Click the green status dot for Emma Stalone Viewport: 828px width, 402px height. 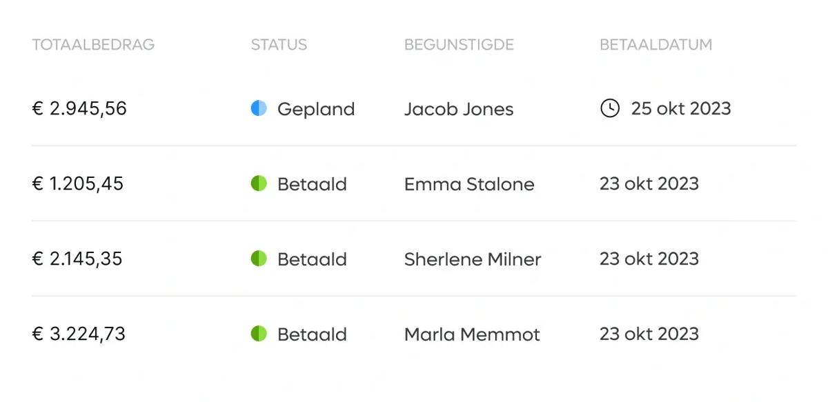259,183
